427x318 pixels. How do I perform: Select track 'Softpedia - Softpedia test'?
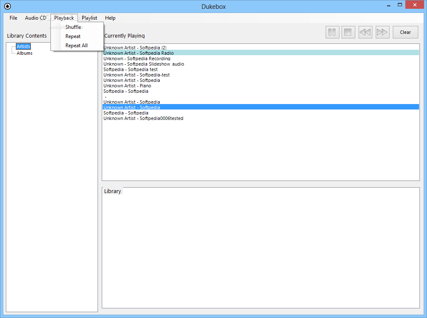tap(261, 69)
